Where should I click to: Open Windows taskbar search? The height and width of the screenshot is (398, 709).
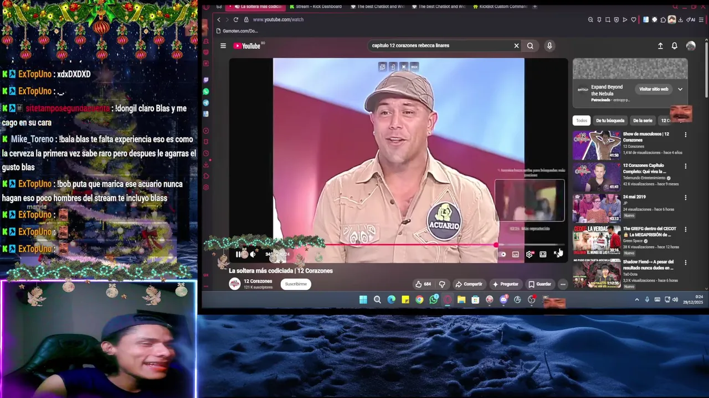pos(377,300)
